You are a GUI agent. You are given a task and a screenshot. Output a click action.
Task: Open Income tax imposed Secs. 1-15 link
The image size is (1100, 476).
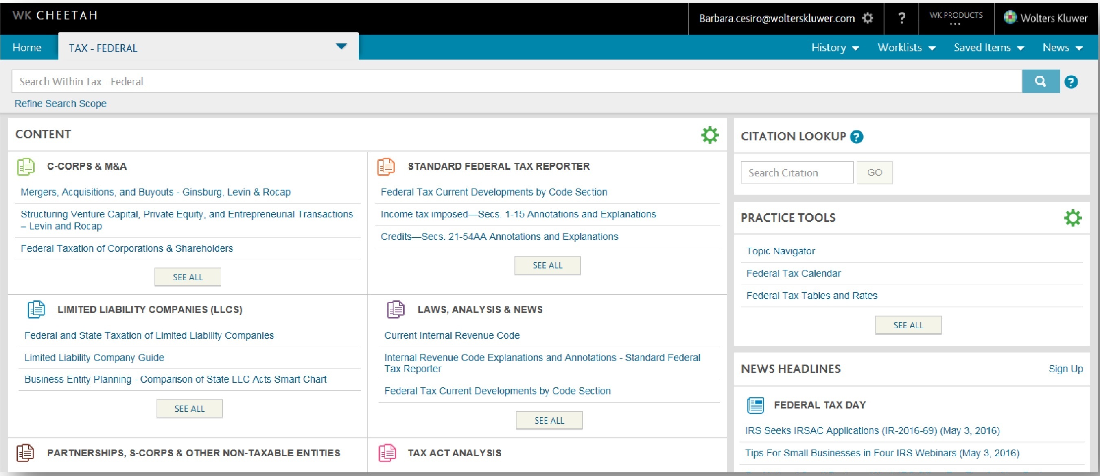pyautogui.click(x=518, y=214)
